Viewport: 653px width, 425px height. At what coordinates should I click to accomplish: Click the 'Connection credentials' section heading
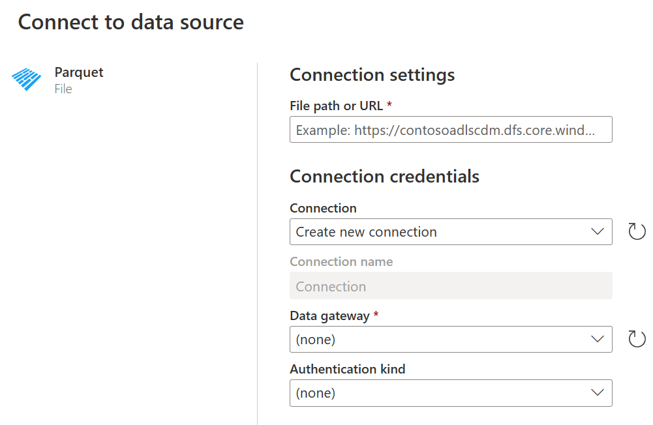(384, 176)
